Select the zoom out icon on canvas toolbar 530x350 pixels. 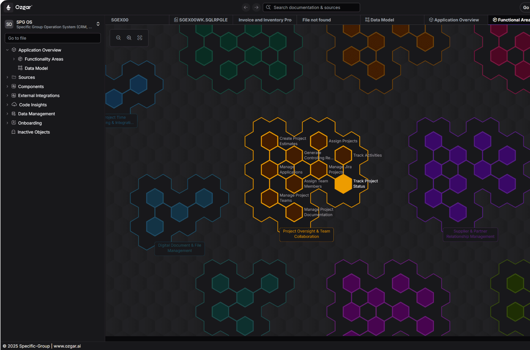pos(119,38)
